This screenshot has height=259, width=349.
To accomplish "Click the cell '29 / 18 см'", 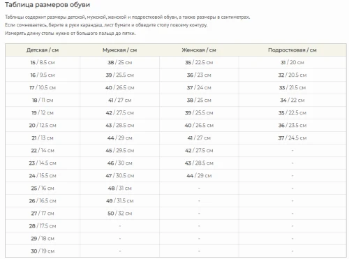I will [43, 239].
